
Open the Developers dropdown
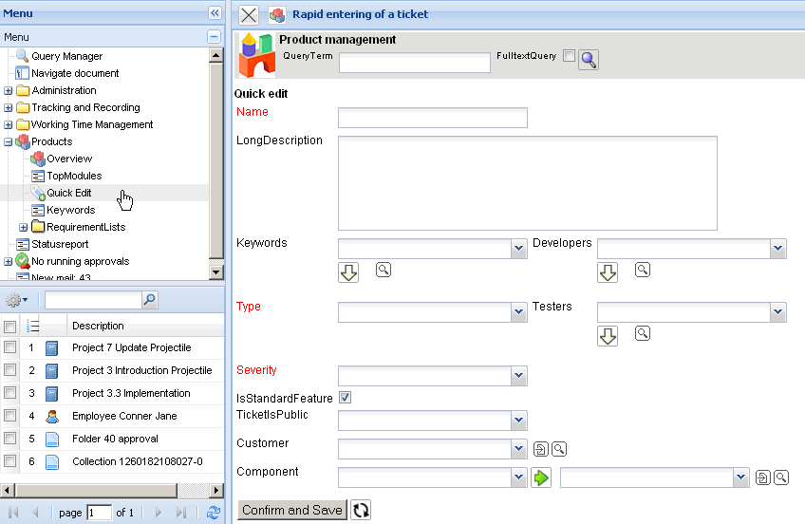point(778,249)
